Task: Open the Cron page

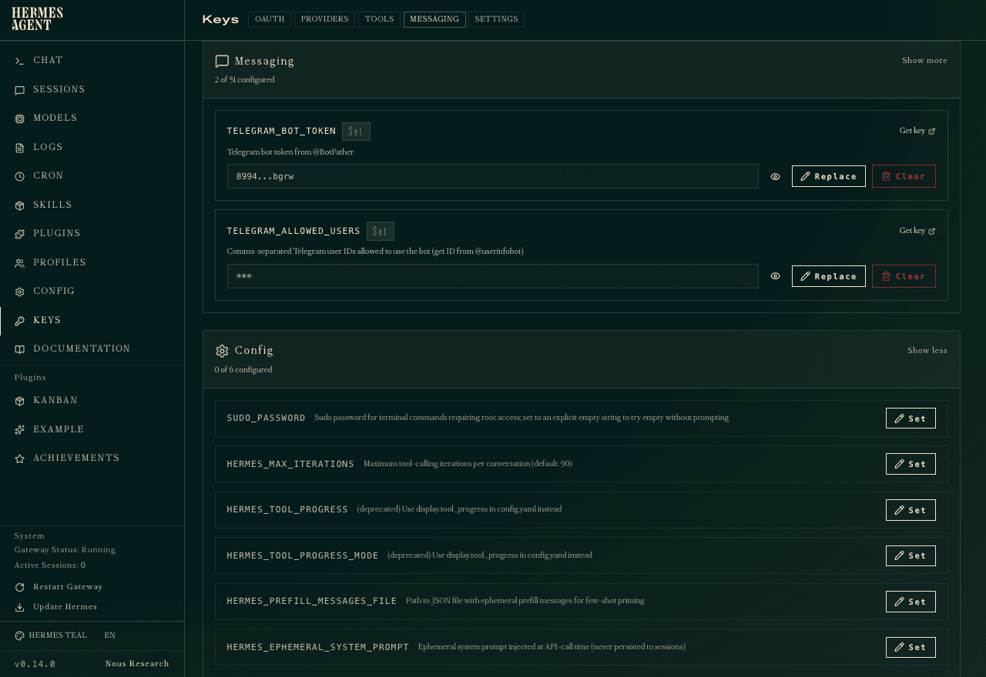Action: pyautogui.click(x=92, y=176)
